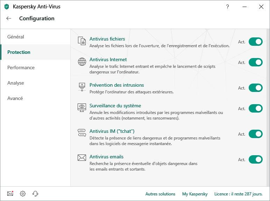Click the Prévention des intrusions monitor icon
Screen dimensions: 270x201
tap(82, 87)
